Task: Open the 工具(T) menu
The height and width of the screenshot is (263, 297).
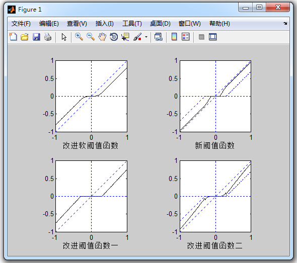Action: point(132,24)
